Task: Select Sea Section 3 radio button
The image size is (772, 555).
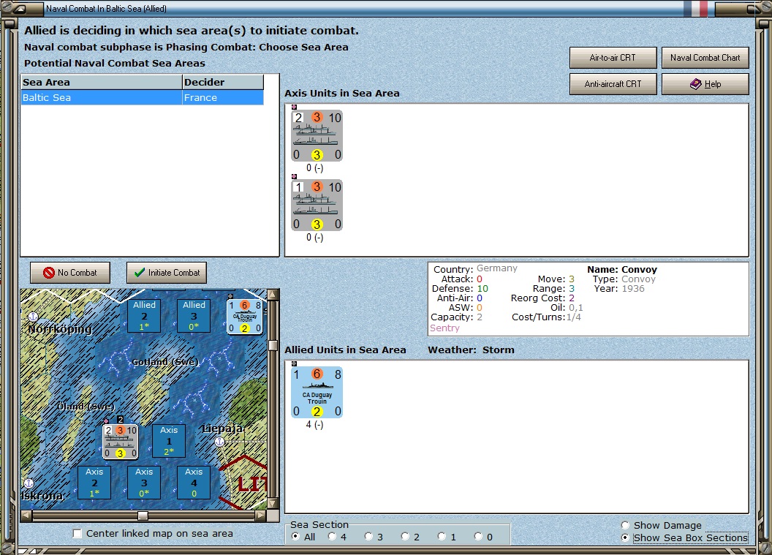Action: tap(368, 536)
